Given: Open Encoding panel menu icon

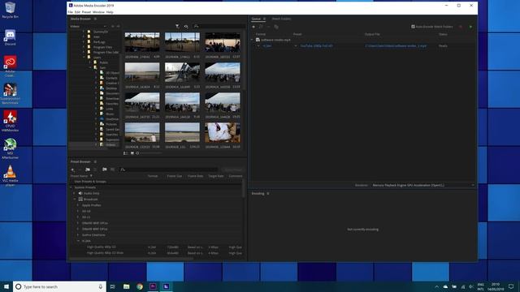Looking at the screenshot, I should coord(267,193).
